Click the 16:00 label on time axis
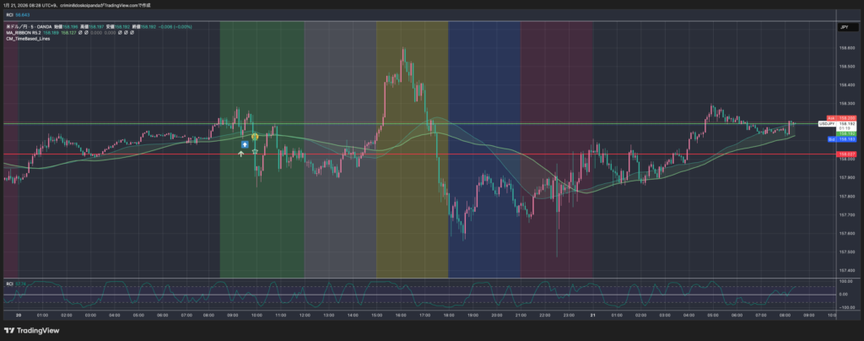Screen dimensions: 864x341 click(401, 314)
